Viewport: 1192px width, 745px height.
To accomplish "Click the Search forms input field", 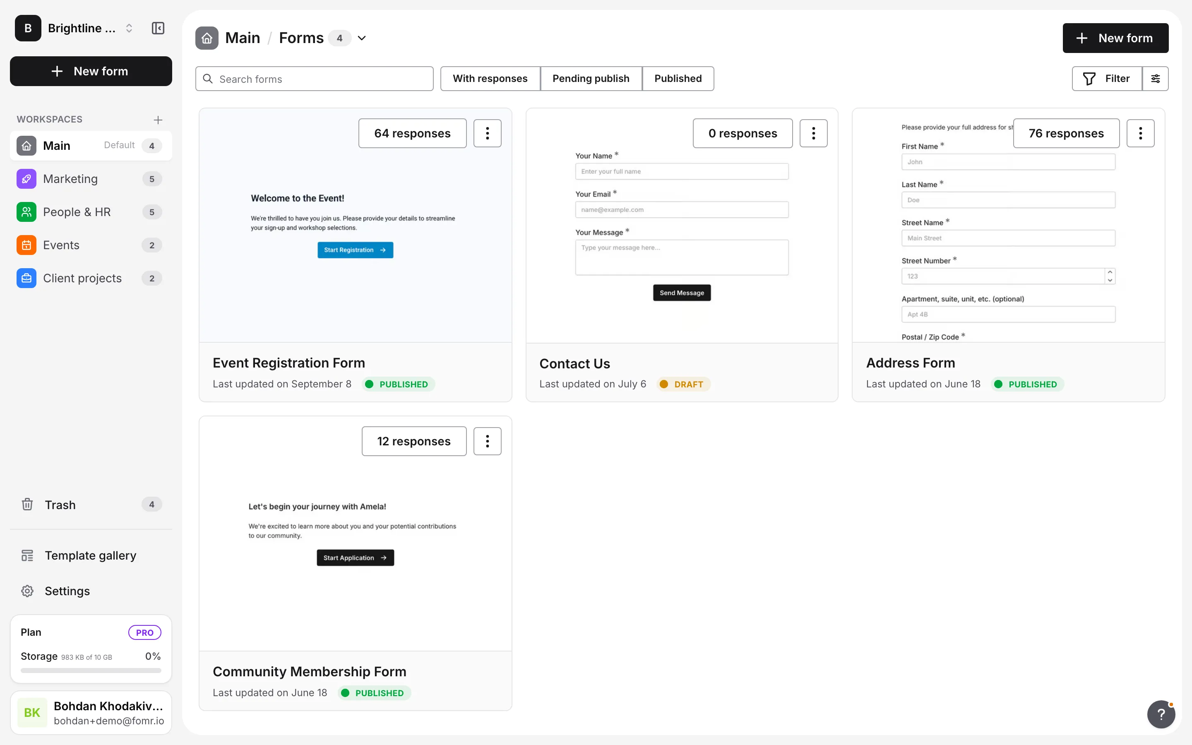I will [x=314, y=79].
